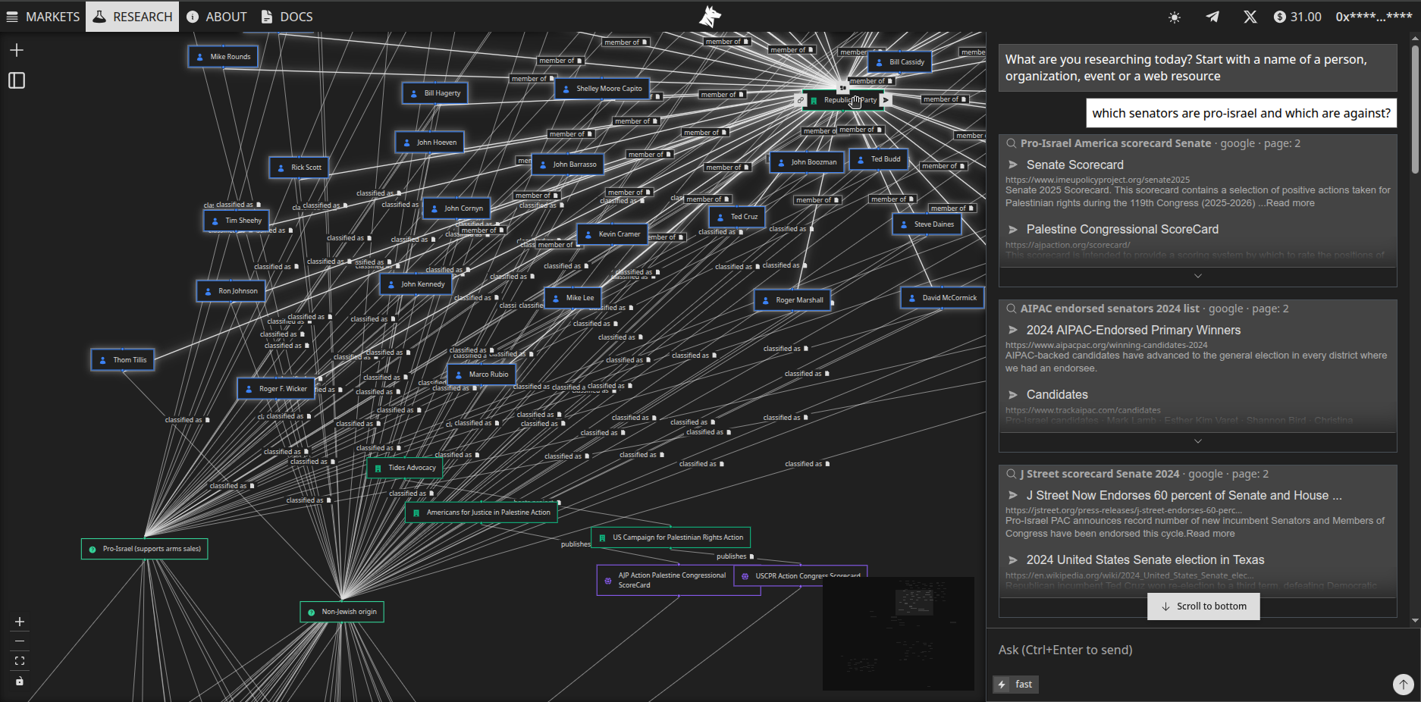Open the Telegram paper-plane icon

point(1212,17)
